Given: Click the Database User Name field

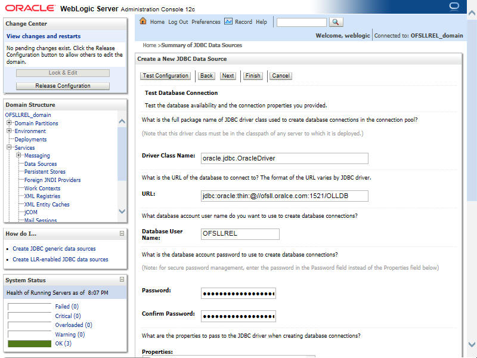Looking at the screenshot, I should tap(240, 234).
